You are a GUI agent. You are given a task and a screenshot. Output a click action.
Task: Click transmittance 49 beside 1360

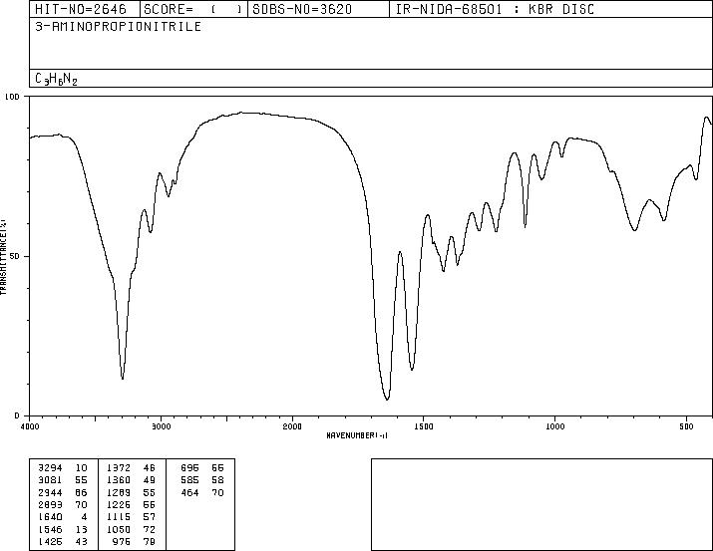tap(150, 480)
